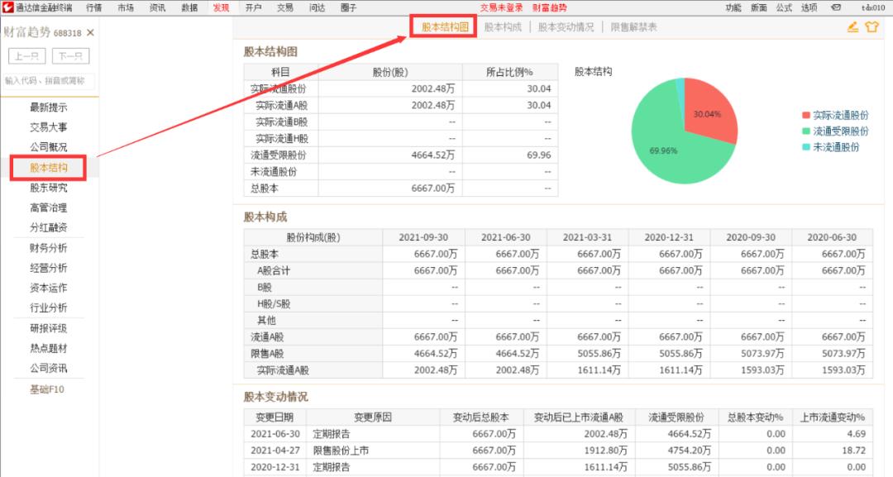Click the stock code input field

click(47, 82)
